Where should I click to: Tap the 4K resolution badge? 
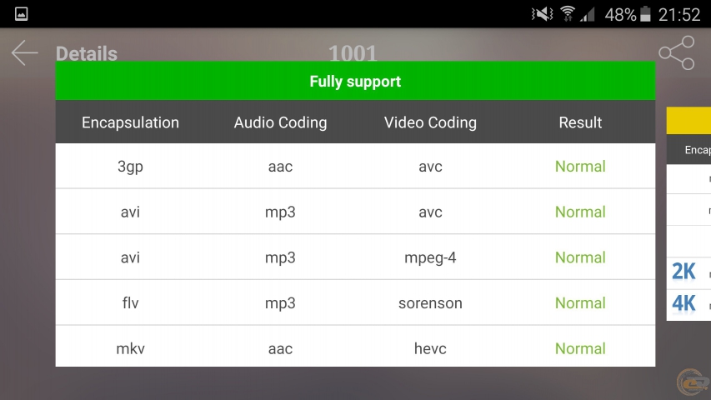click(x=683, y=303)
